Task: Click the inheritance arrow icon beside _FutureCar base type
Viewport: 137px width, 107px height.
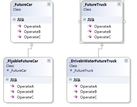Action: pyautogui.click(x=8, y=70)
